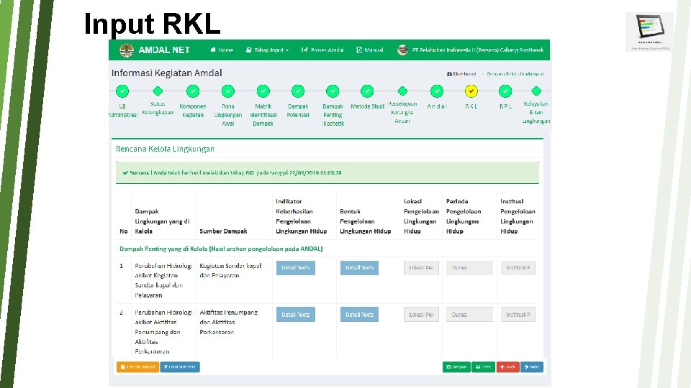Select the Dampak Penting Hipotetik step circle
The image size is (691, 388).
(x=333, y=91)
